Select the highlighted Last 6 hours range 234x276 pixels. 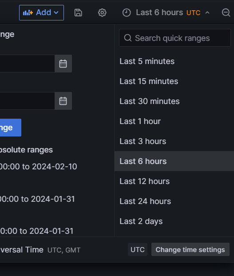(174, 161)
